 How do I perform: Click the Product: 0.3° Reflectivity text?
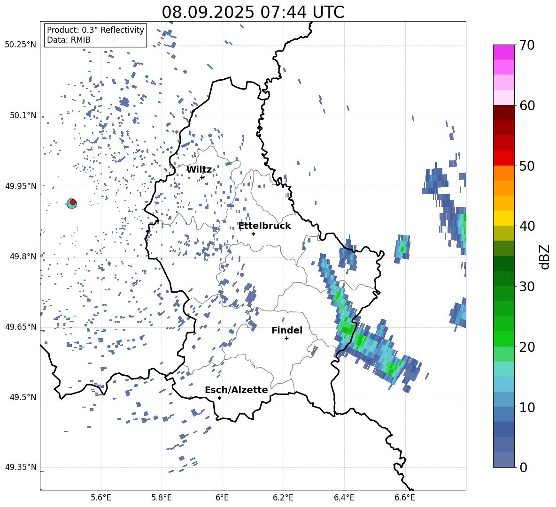coord(95,30)
